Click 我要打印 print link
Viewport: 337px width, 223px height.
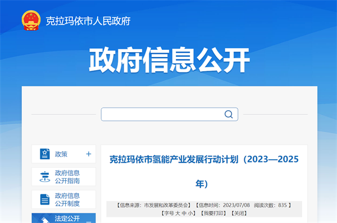[213, 213]
